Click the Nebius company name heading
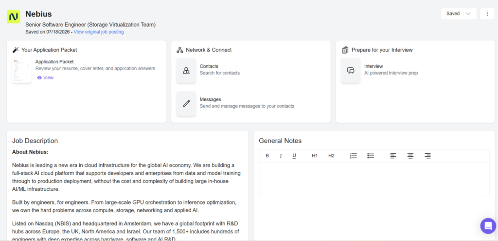The width and height of the screenshot is (498, 241). (x=38, y=14)
